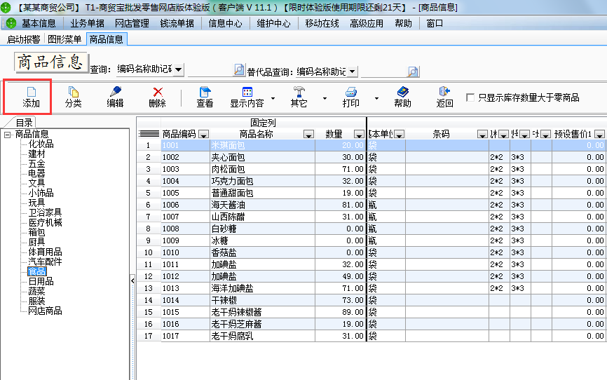Select 食品 in the category tree
The width and height of the screenshot is (607, 380).
[36, 271]
